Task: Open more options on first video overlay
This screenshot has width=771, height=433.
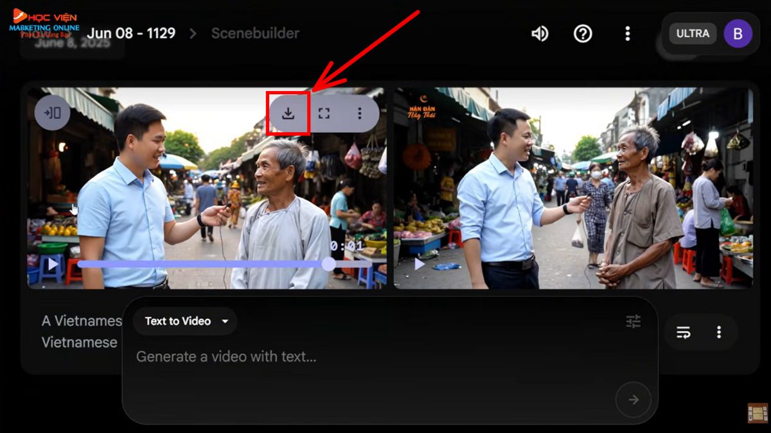Action: 359,114
